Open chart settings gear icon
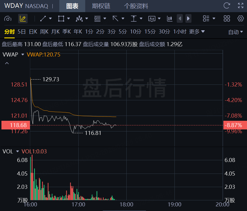247x211 pixels. (x=241, y=19)
